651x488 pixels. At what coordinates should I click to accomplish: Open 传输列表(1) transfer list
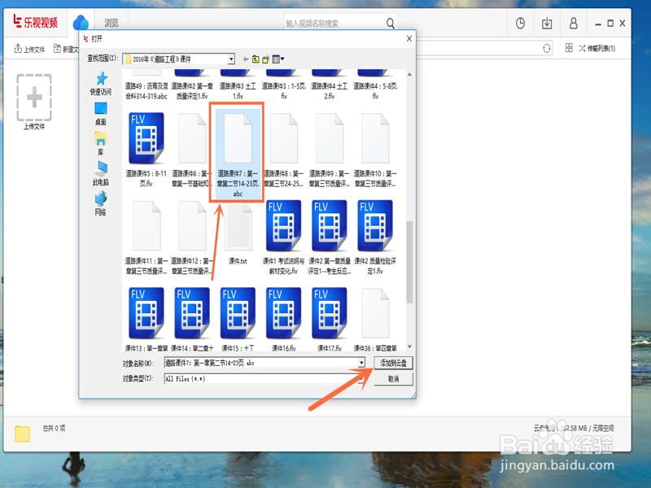(x=596, y=49)
